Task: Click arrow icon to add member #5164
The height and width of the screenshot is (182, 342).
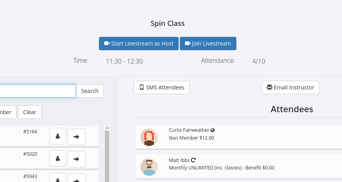Action: coord(77,136)
